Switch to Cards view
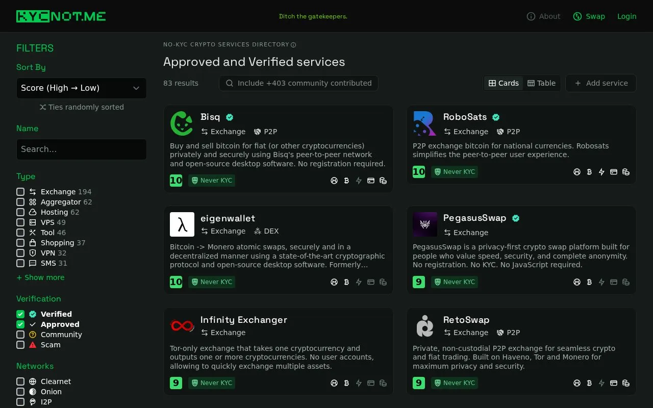The image size is (653, 408). pos(504,83)
